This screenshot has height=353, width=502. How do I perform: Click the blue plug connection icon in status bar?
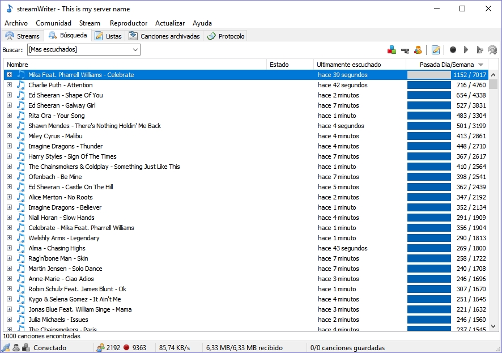(6, 347)
